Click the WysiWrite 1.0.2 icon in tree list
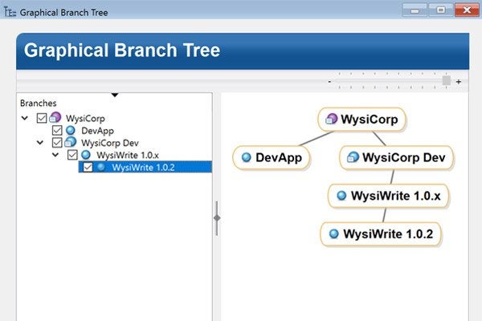The width and height of the screenshot is (482, 321). coord(101,167)
